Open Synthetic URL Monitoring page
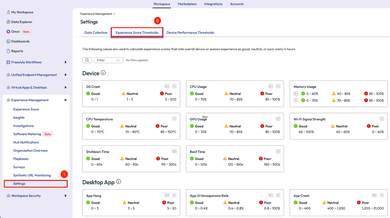The width and height of the screenshot is (390, 218). [x=32, y=175]
